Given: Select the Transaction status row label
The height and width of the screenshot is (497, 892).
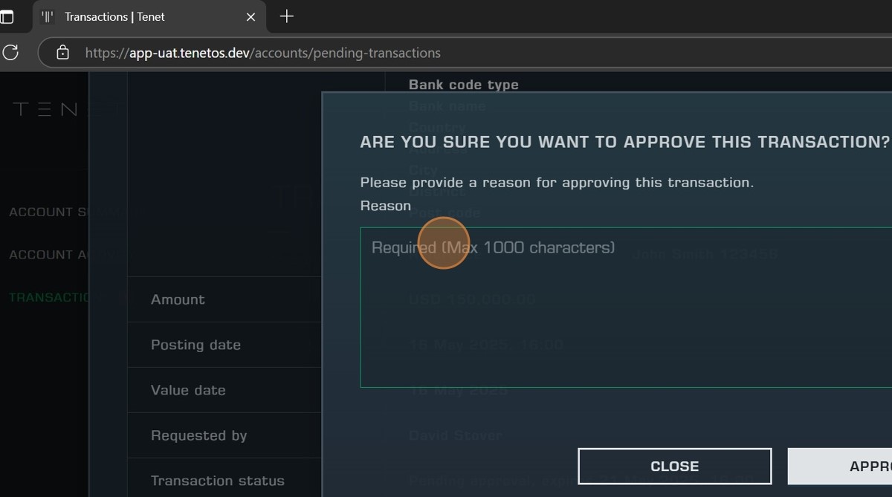Looking at the screenshot, I should pyautogui.click(x=217, y=481).
